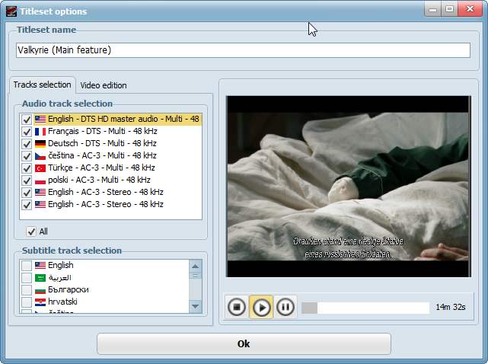The image size is (488, 364).
Task: Click the subtitle list scrollbar thumb
Action: 196,276
